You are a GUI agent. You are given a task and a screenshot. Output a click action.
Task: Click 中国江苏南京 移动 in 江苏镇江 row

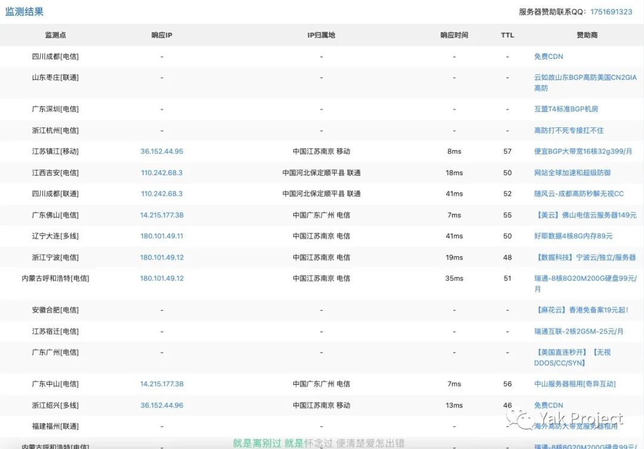coord(321,151)
